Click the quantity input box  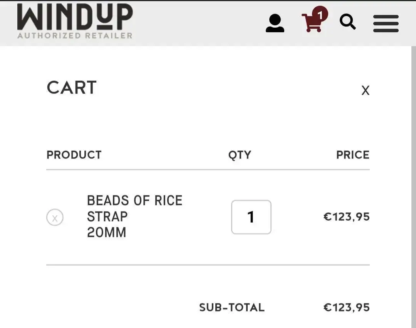(x=251, y=217)
